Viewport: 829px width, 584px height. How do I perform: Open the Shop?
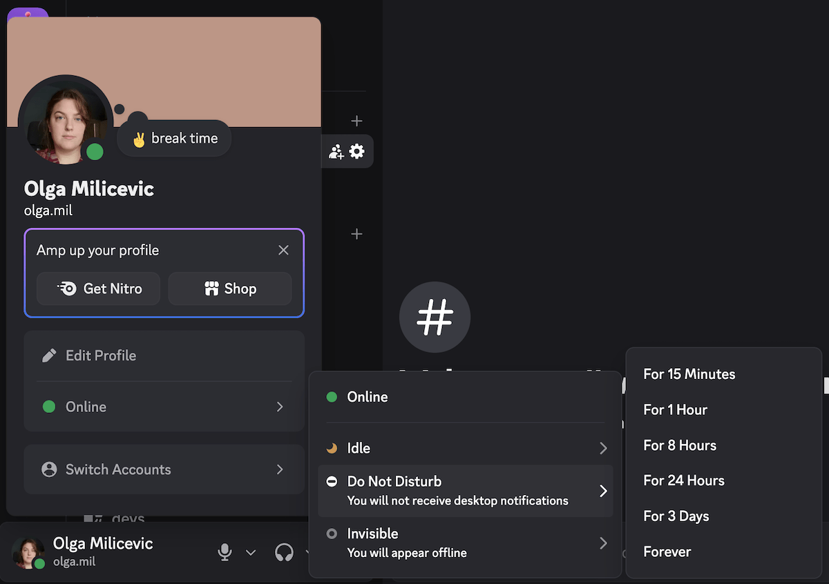[229, 289]
